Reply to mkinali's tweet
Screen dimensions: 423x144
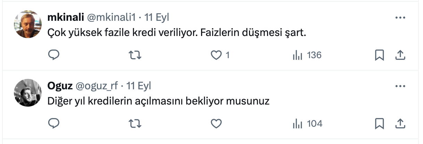(x=53, y=55)
